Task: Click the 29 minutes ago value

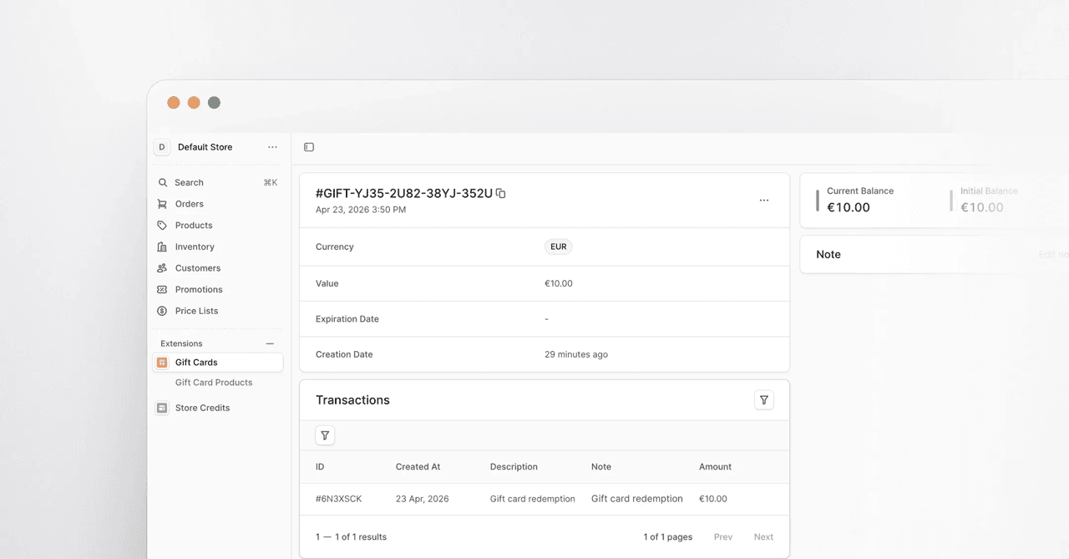Action: 576,354
